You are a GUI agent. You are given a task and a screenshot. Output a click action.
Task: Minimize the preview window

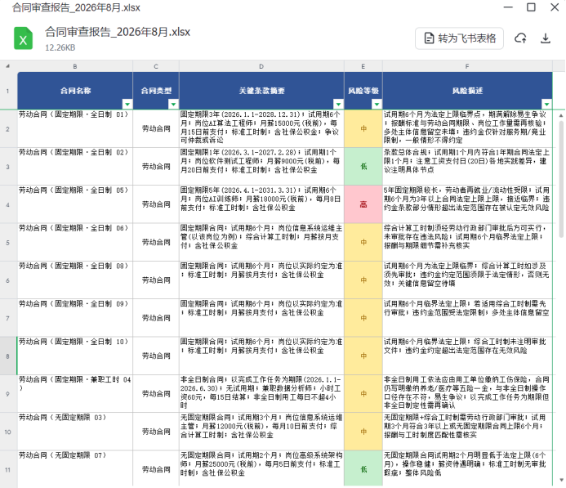tap(508, 7)
